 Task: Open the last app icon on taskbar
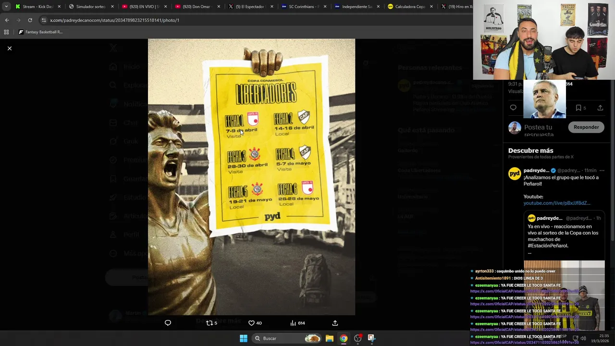pos(371,338)
